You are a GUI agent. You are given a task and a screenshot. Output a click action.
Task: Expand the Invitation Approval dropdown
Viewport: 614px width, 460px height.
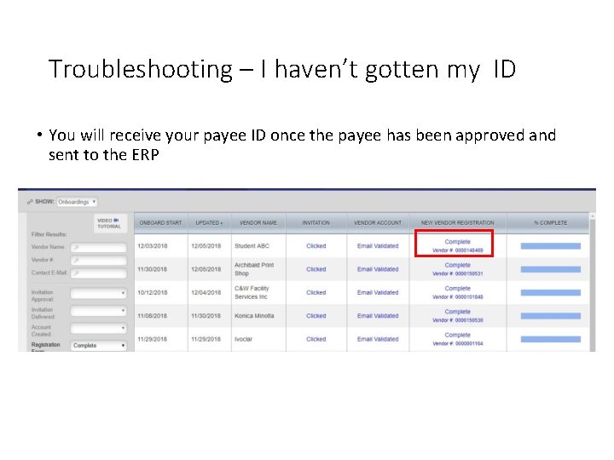[99, 293]
